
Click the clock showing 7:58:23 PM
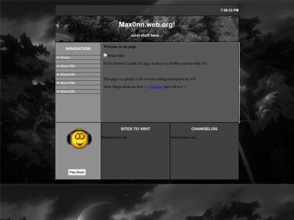[x=229, y=10]
